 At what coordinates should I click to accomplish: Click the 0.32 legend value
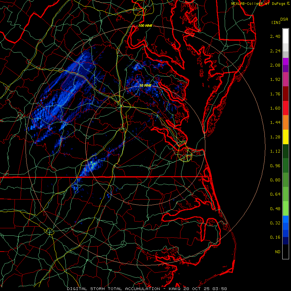click(275, 223)
